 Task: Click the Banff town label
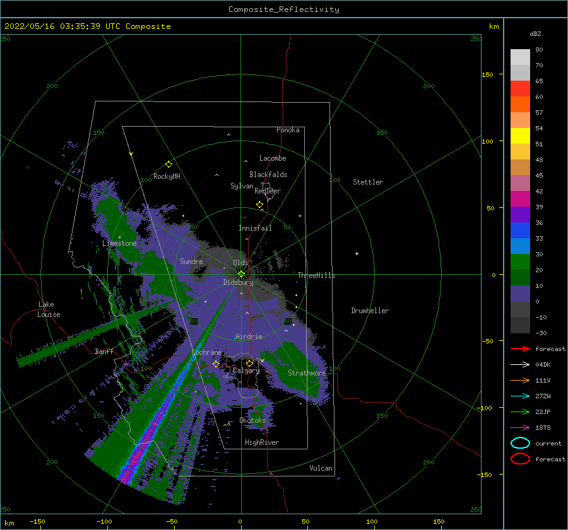coord(104,351)
